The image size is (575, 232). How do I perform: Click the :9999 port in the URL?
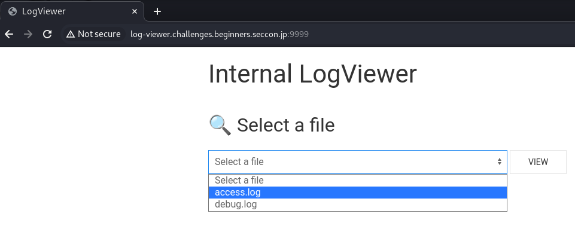(x=299, y=34)
